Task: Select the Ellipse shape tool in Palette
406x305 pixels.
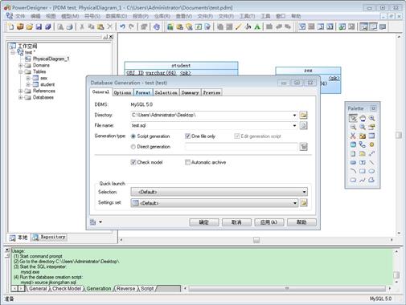Action: click(371, 171)
